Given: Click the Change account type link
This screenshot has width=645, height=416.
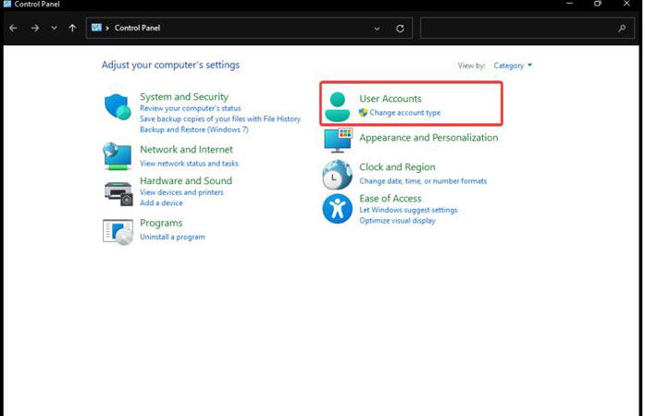Looking at the screenshot, I should [x=404, y=112].
